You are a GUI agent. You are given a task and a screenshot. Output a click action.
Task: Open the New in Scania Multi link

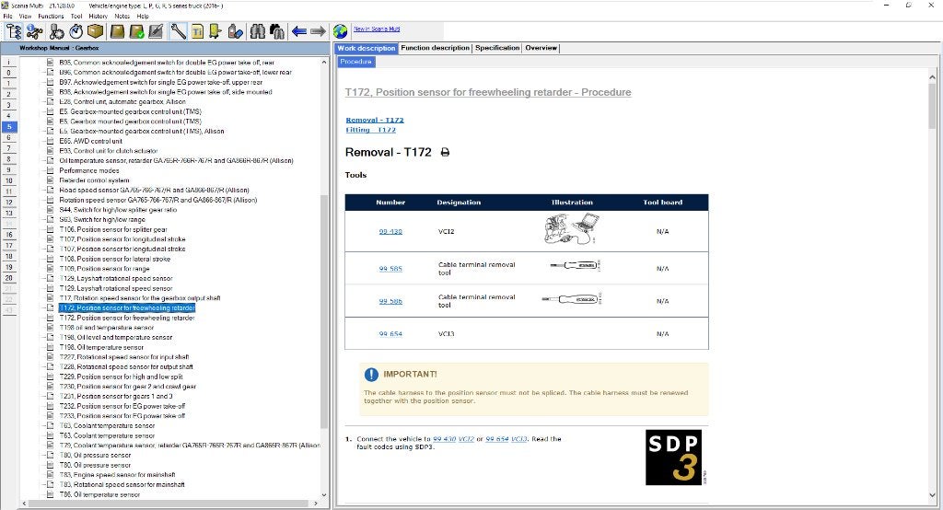coord(377,29)
